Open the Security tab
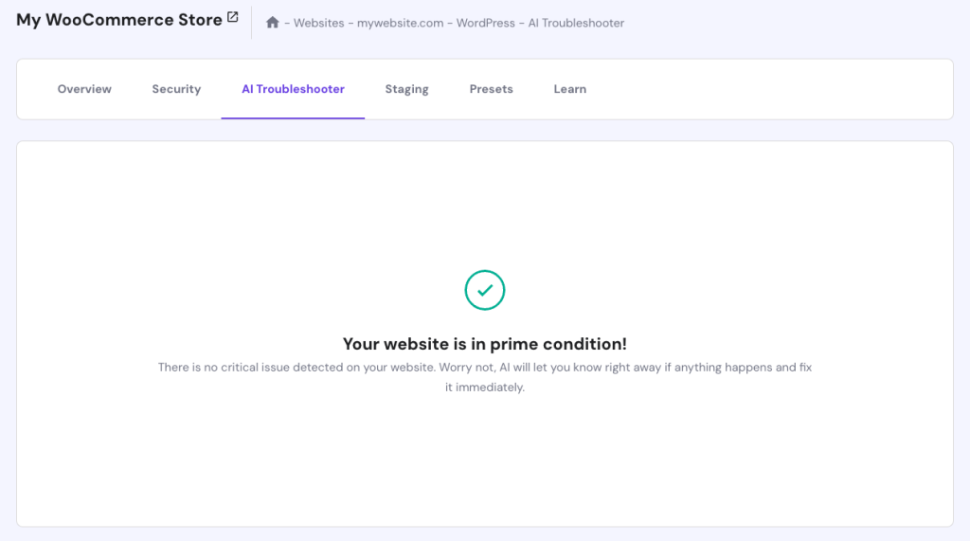This screenshot has width=970, height=541. click(176, 89)
